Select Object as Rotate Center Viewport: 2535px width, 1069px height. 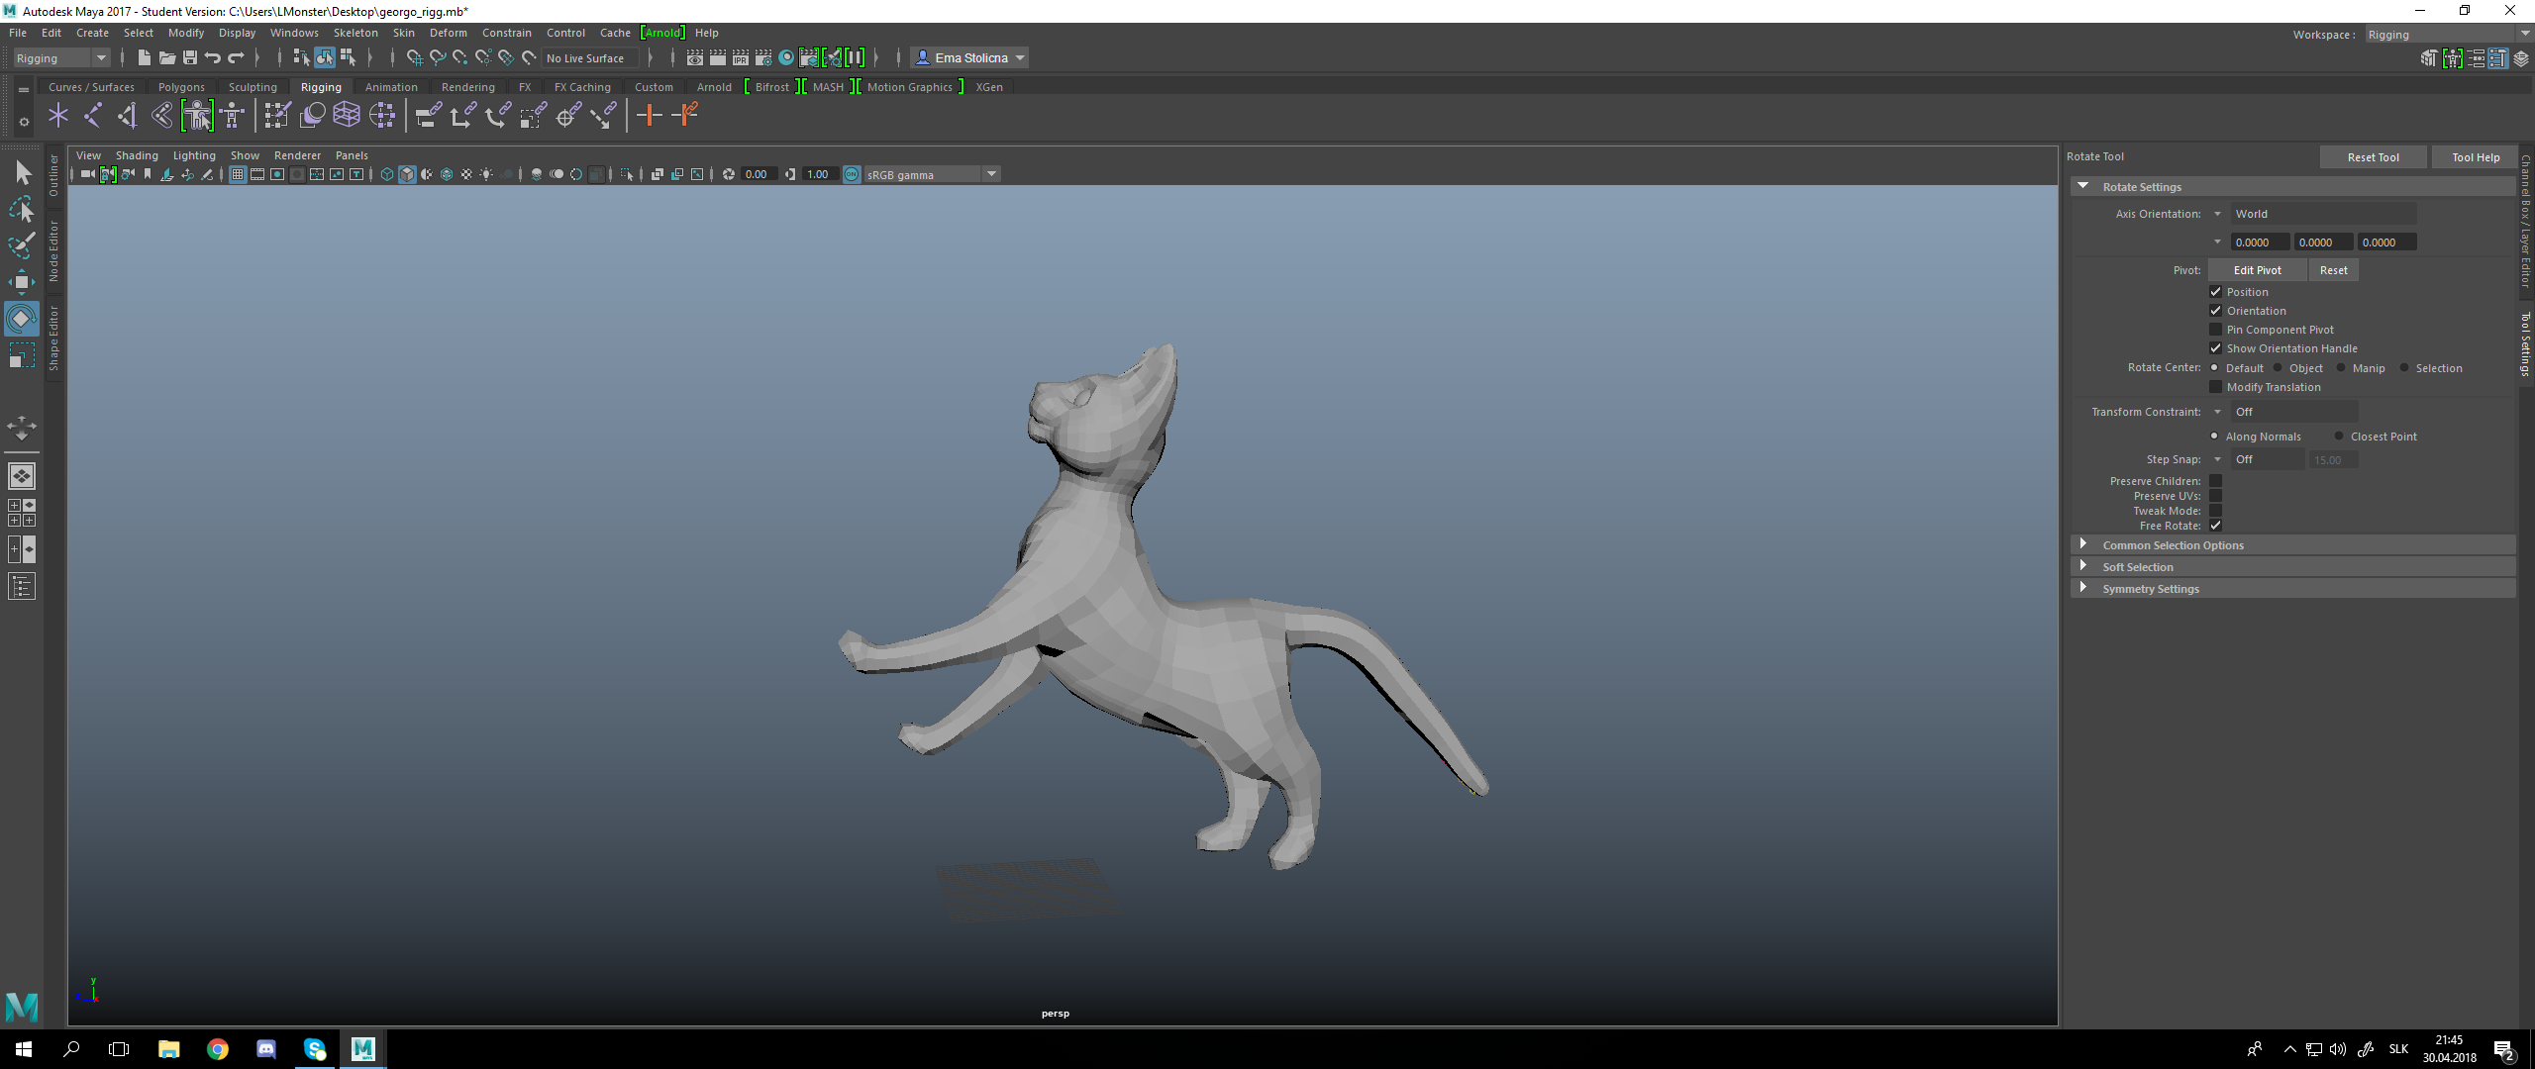[x=2278, y=368]
